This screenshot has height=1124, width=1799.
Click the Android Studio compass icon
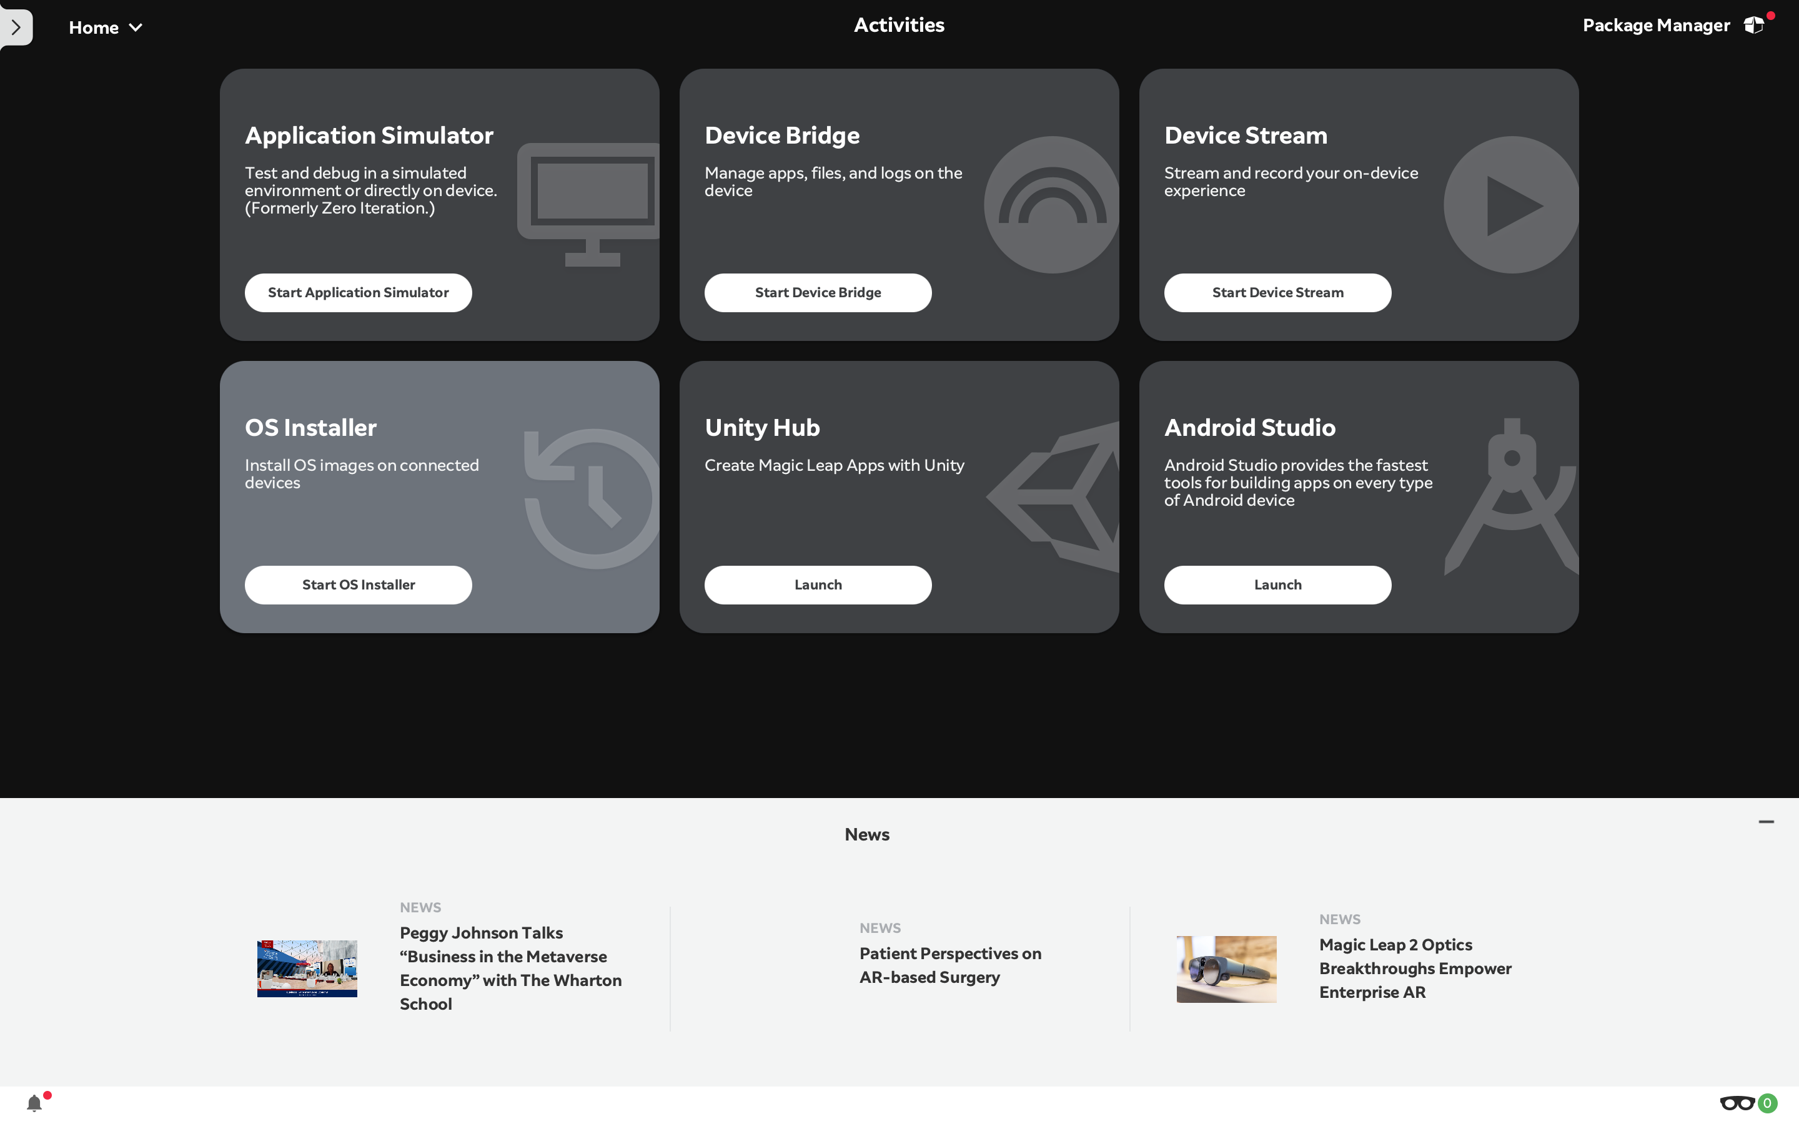[1511, 496]
